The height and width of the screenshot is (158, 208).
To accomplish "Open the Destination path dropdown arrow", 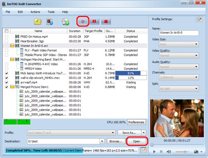I will point(102,141).
